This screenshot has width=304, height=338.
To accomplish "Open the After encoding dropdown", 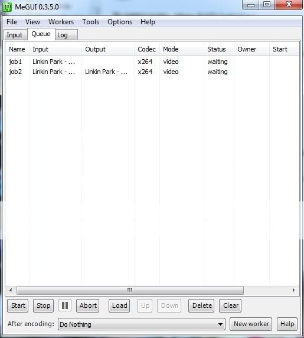I will tap(142, 324).
